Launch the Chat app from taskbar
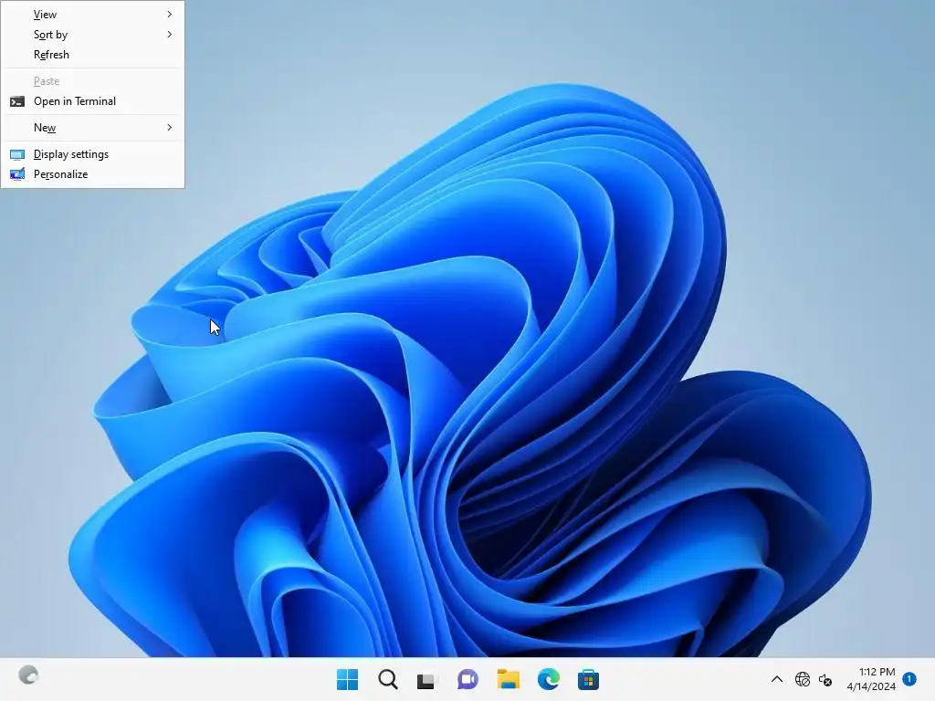This screenshot has width=935, height=701. 467,679
